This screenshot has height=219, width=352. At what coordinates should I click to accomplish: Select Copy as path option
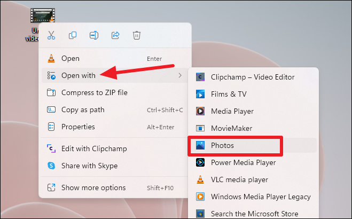click(x=115, y=109)
